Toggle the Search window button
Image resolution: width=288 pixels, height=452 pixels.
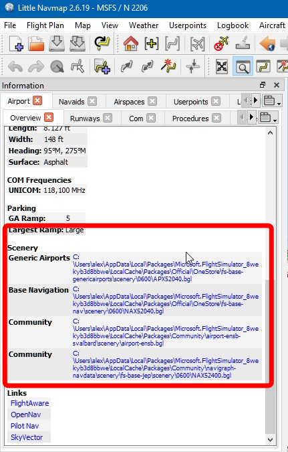coord(243,67)
